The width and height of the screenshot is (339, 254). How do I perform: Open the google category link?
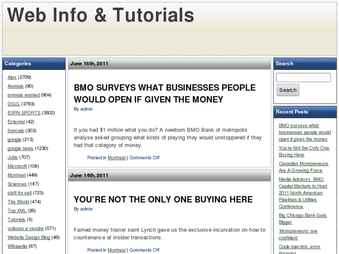click(x=14, y=139)
